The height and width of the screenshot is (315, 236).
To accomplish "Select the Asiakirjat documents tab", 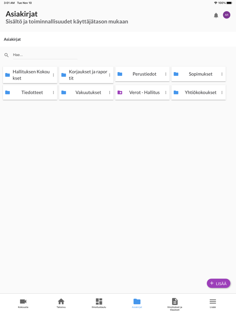I will pos(137,303).
